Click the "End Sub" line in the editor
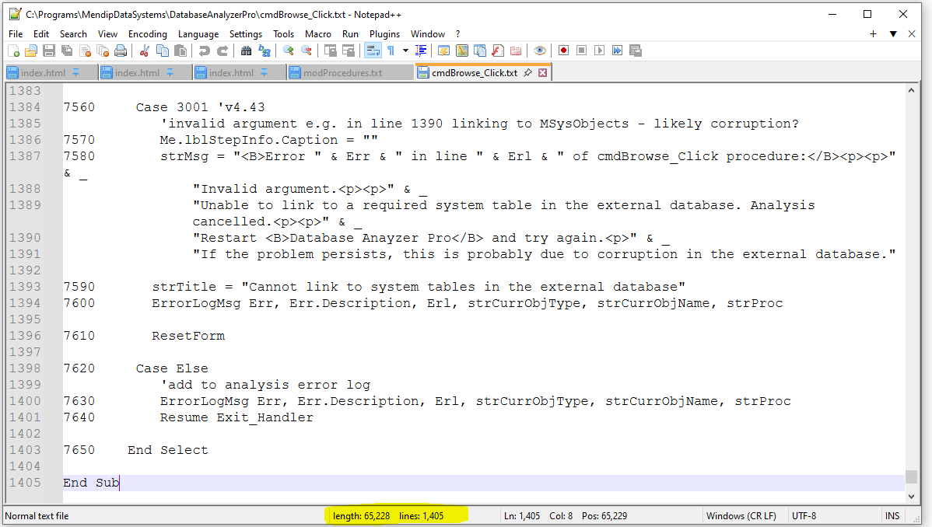 click(x=91, y=483)
